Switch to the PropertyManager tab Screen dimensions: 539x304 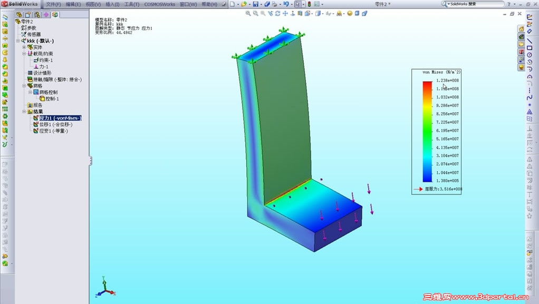coord(28,14)
